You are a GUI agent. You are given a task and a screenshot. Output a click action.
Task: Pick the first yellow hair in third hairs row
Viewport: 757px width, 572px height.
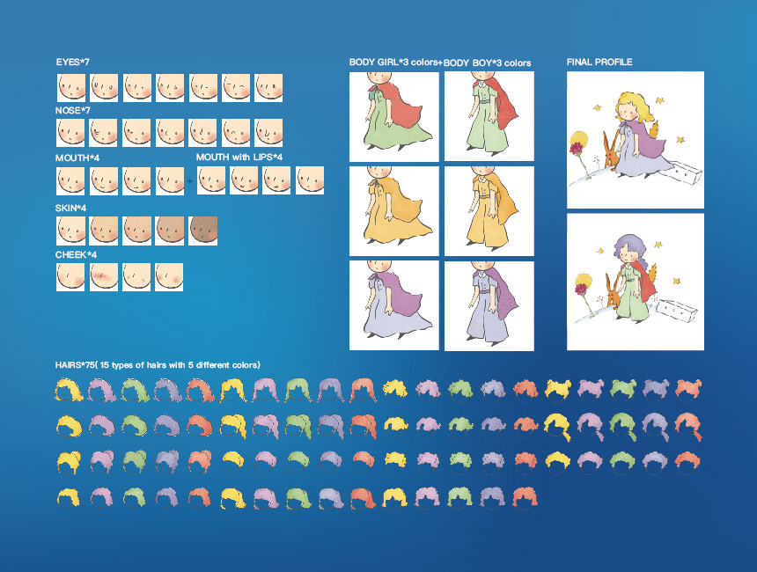(x=69, y=462)
